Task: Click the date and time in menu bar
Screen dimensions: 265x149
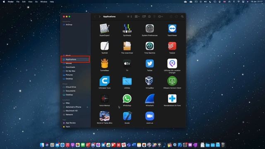Action: pos(257,2)
